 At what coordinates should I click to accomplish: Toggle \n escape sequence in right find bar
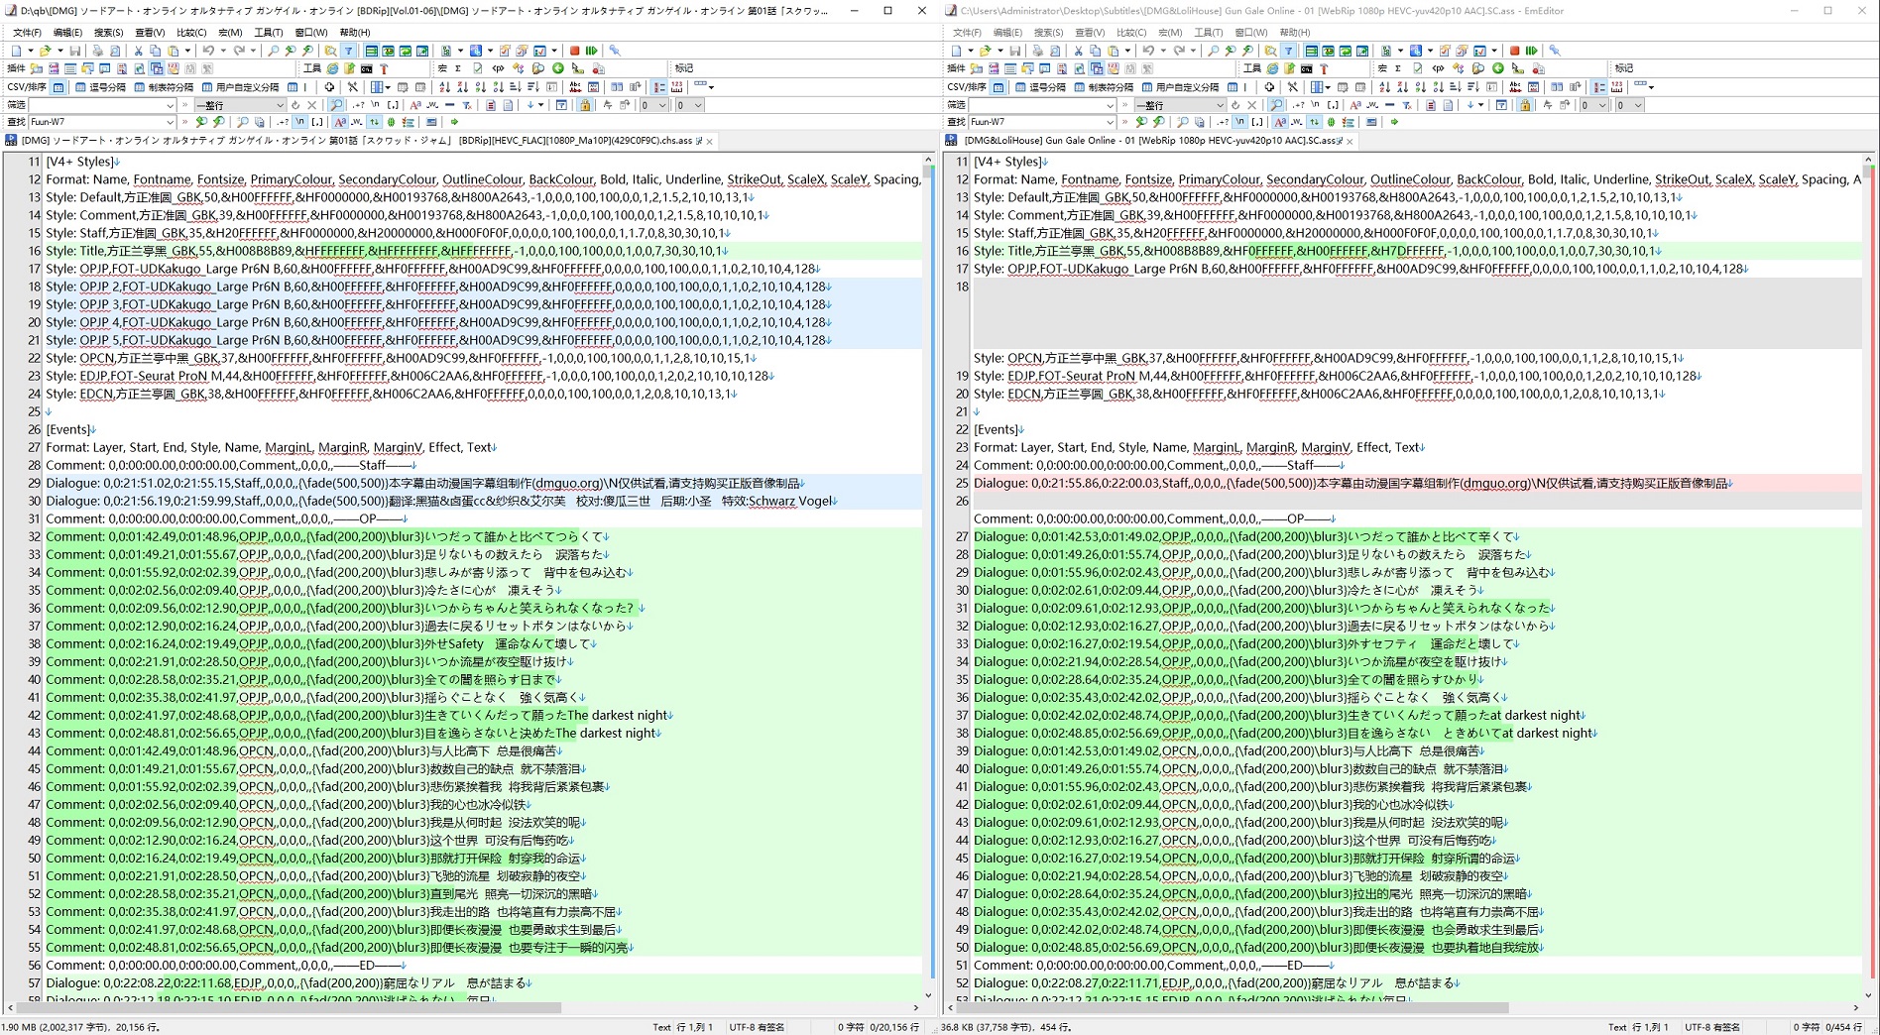1239,122
